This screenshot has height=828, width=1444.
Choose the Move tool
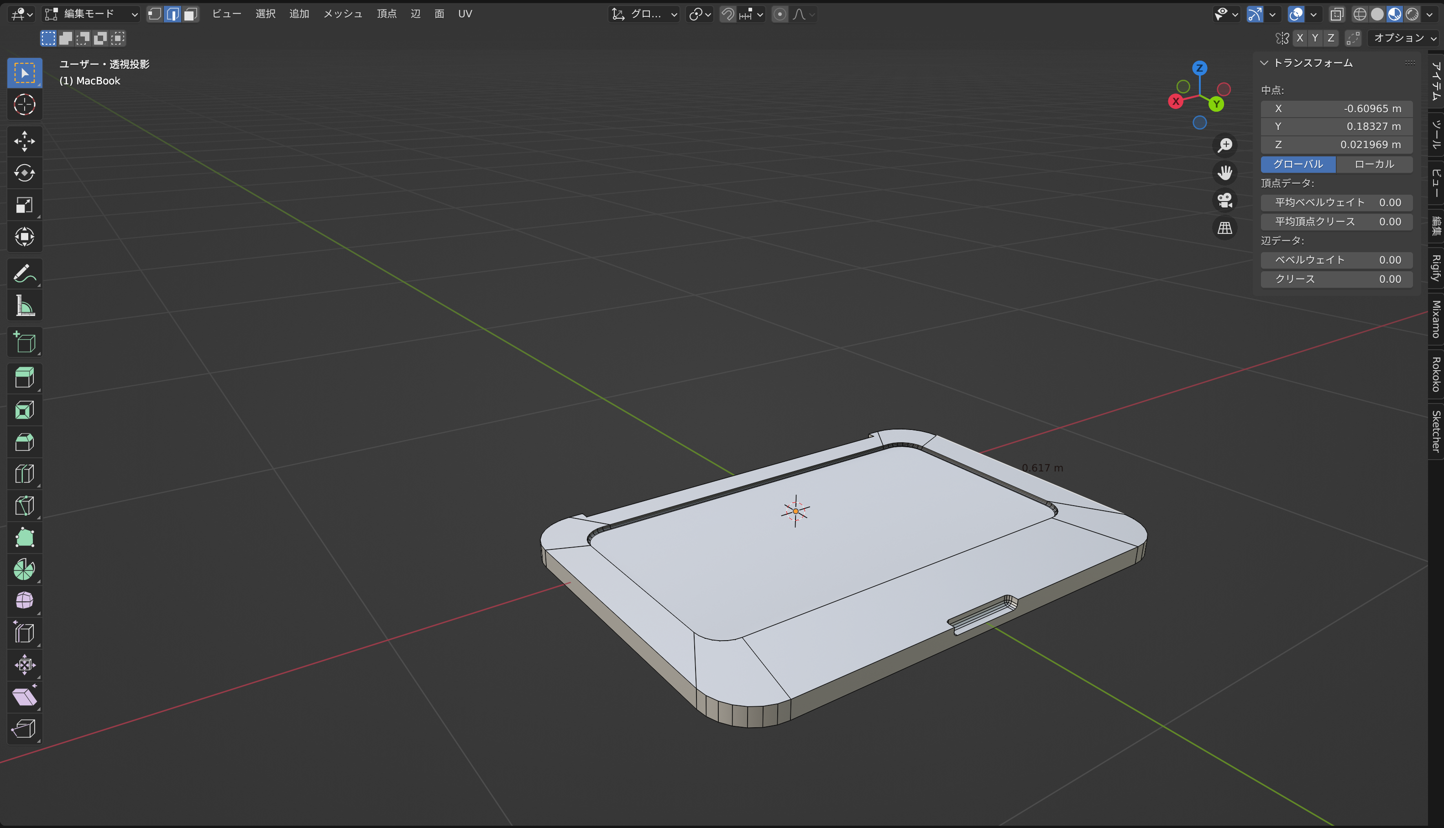point(25,141)
